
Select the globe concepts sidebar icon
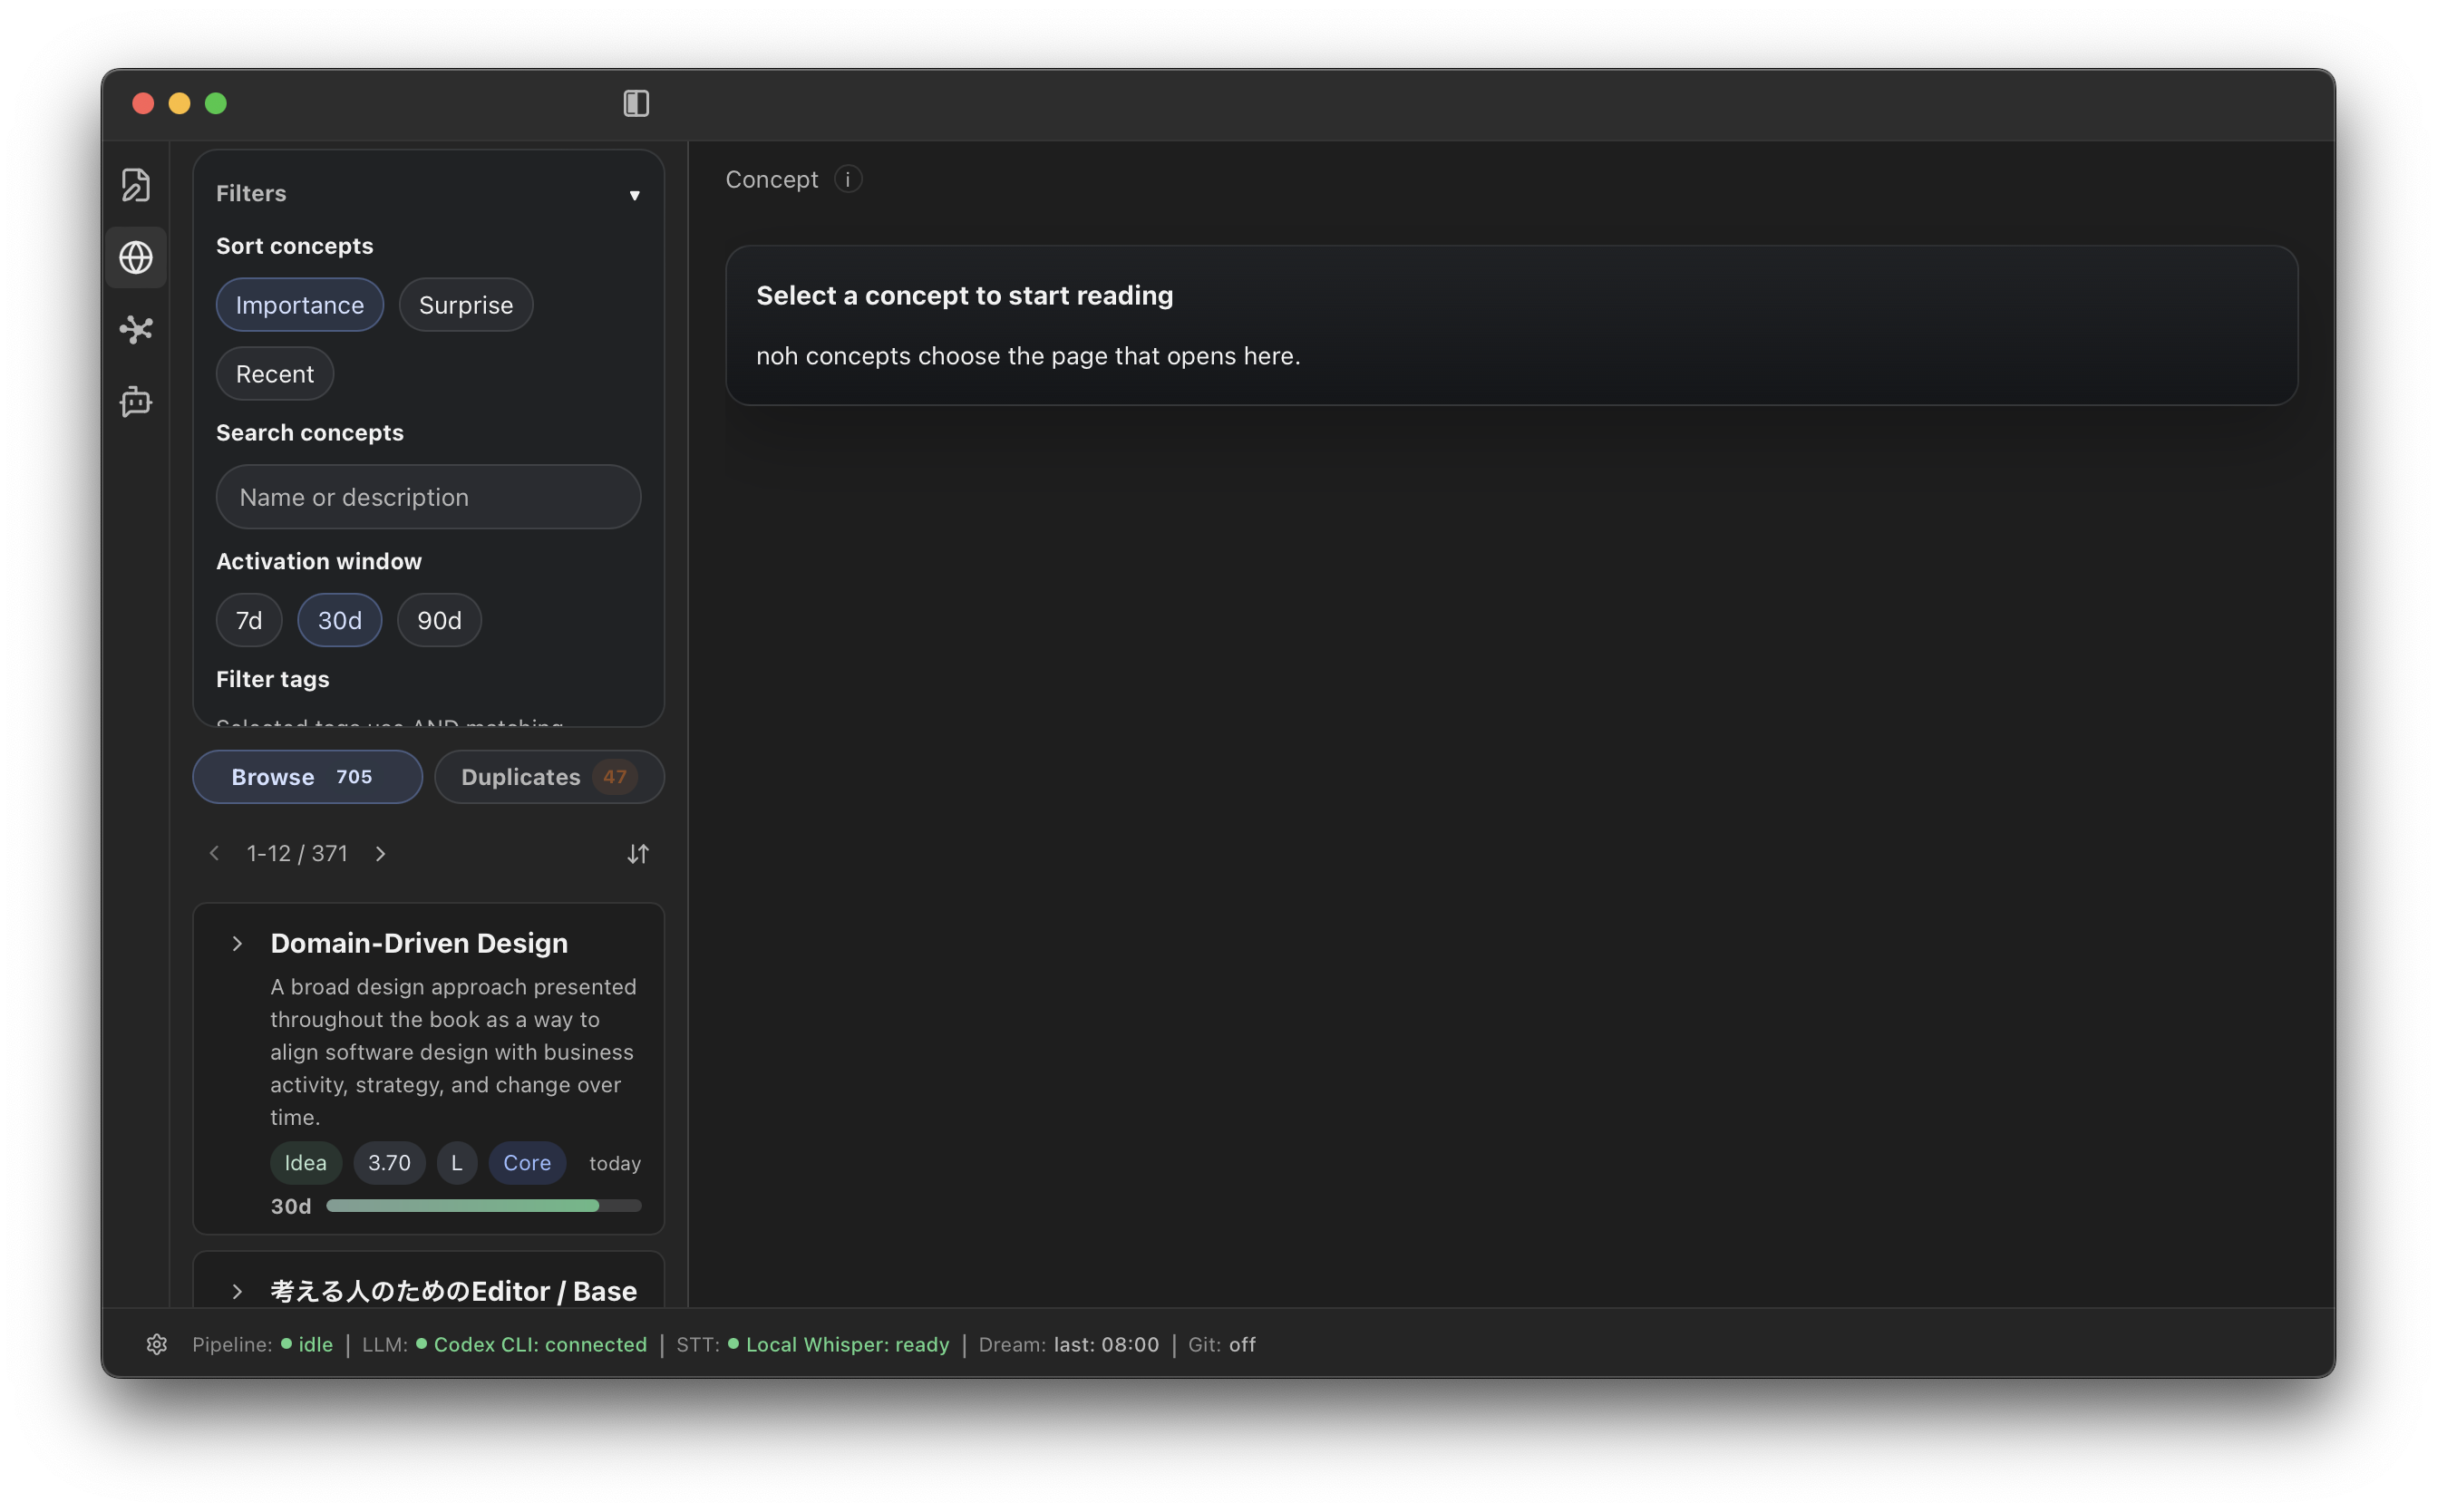pyautogui.click(x=136, y=257)
